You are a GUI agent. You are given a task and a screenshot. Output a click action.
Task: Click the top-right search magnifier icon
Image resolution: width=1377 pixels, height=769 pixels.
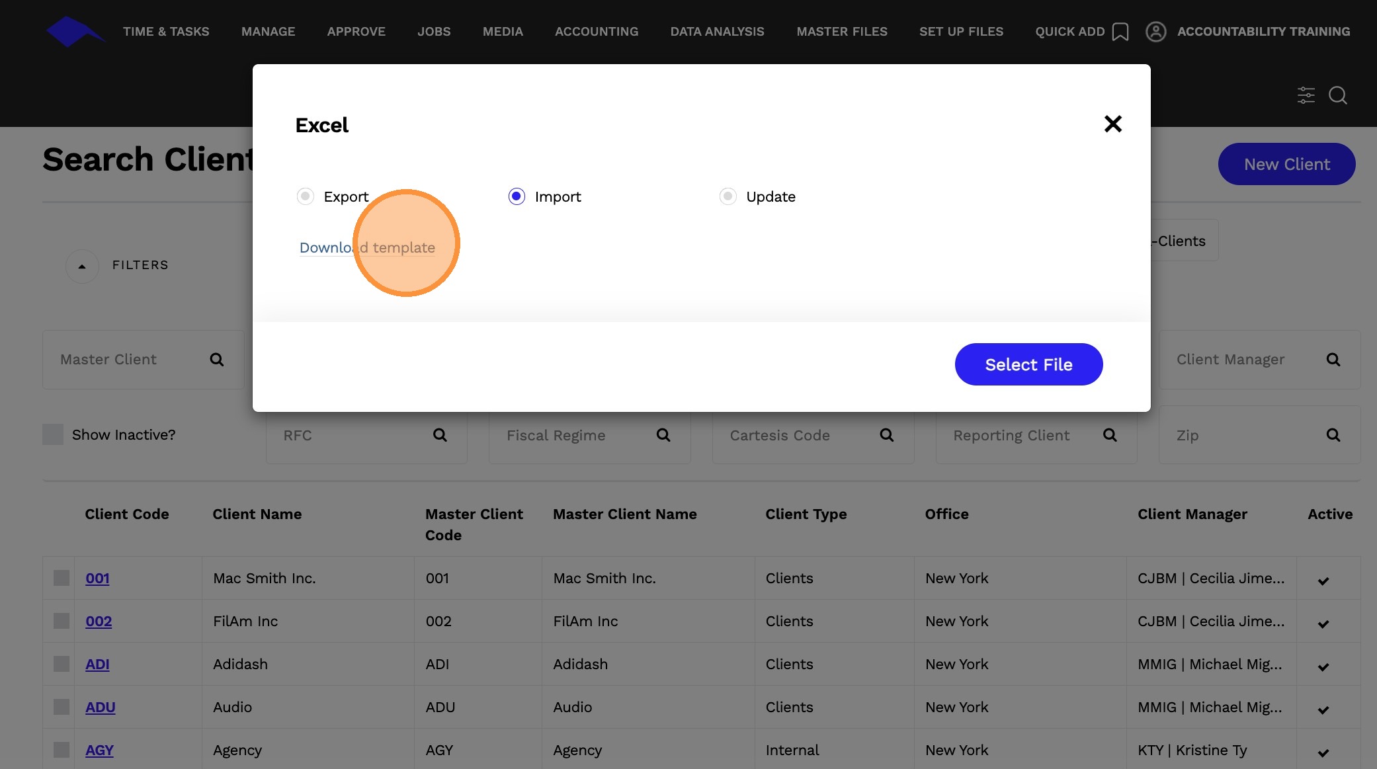(x=1338, y=95)
